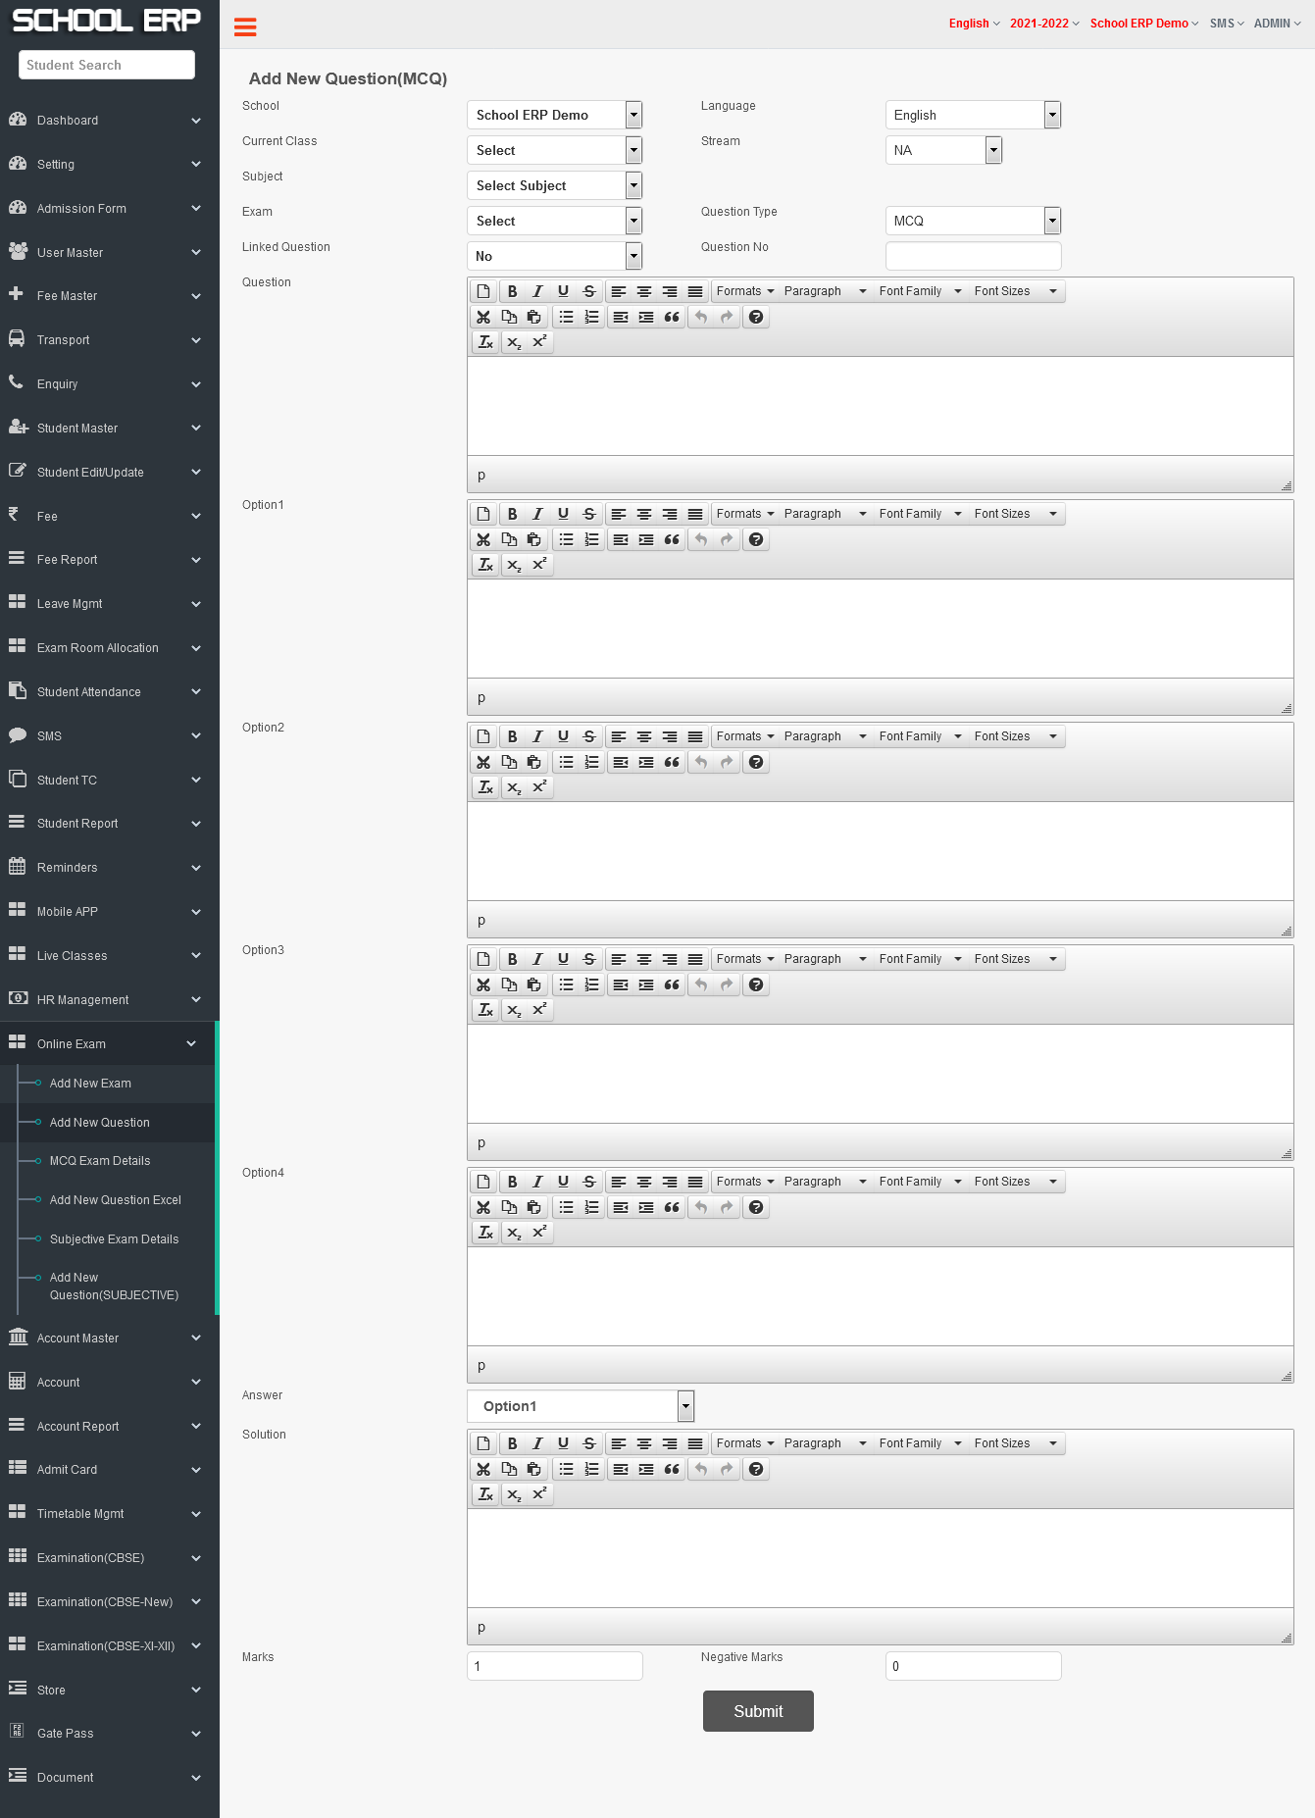Open the Select Subject dropdown
This screenshot has height=1818, width=1315.
pyautogui.click(x=554, y=185)
